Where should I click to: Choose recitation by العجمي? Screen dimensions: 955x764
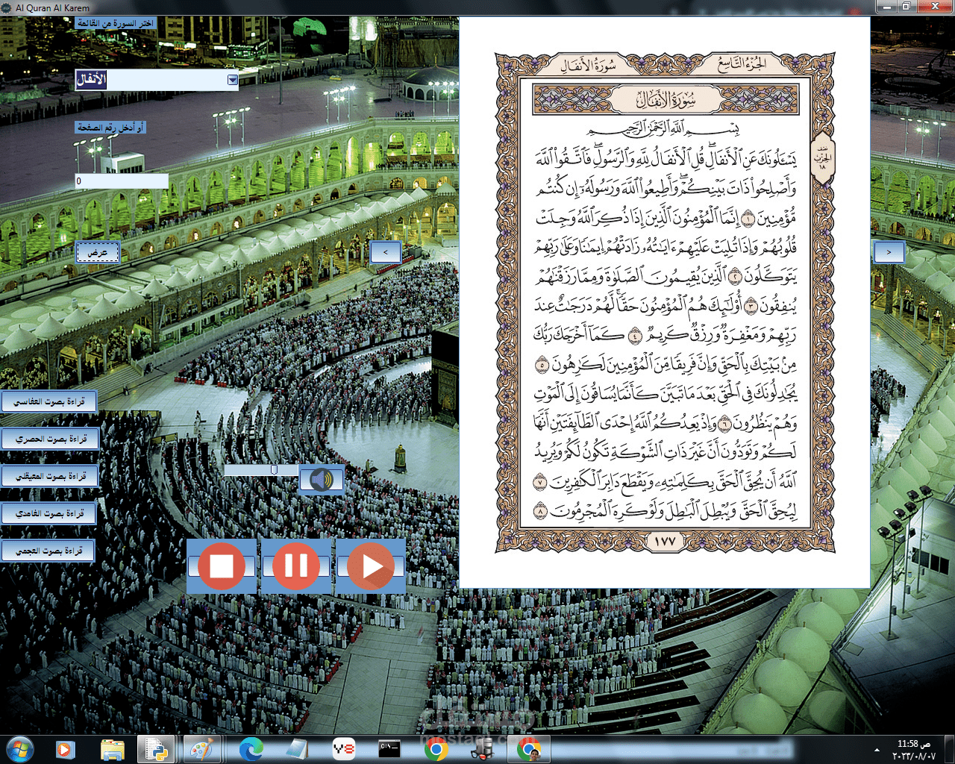[48, 551]
